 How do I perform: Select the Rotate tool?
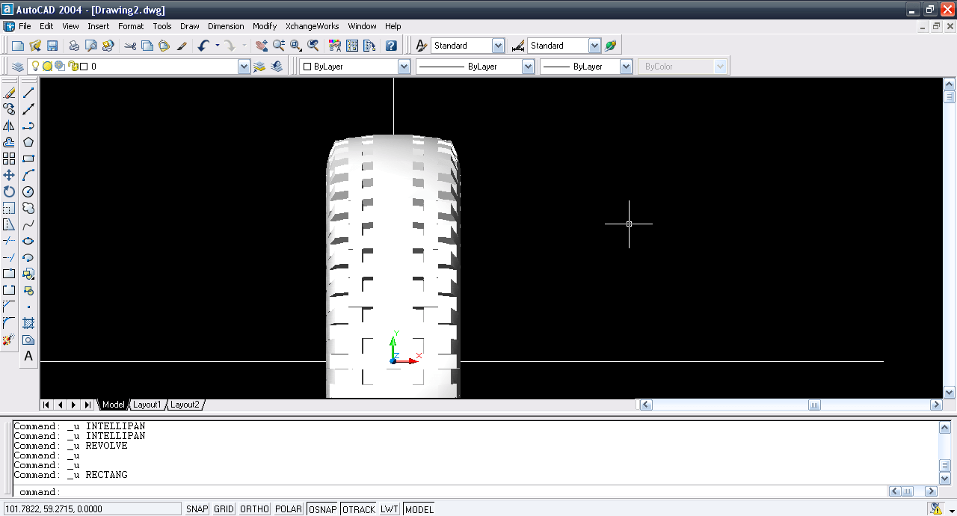coord(9,191)
